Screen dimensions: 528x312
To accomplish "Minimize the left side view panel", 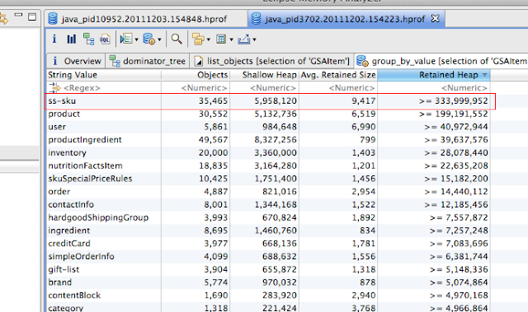I will 18,15.
